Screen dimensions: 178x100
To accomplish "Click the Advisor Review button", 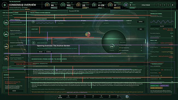I will tap(14, 91).
